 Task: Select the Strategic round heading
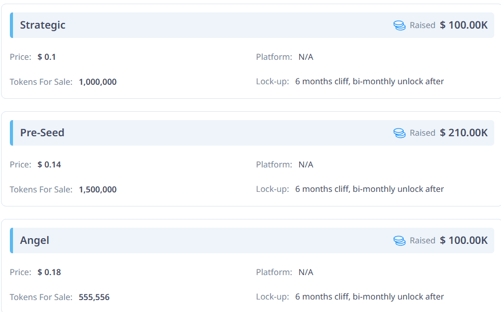click(x=43, y=25)
